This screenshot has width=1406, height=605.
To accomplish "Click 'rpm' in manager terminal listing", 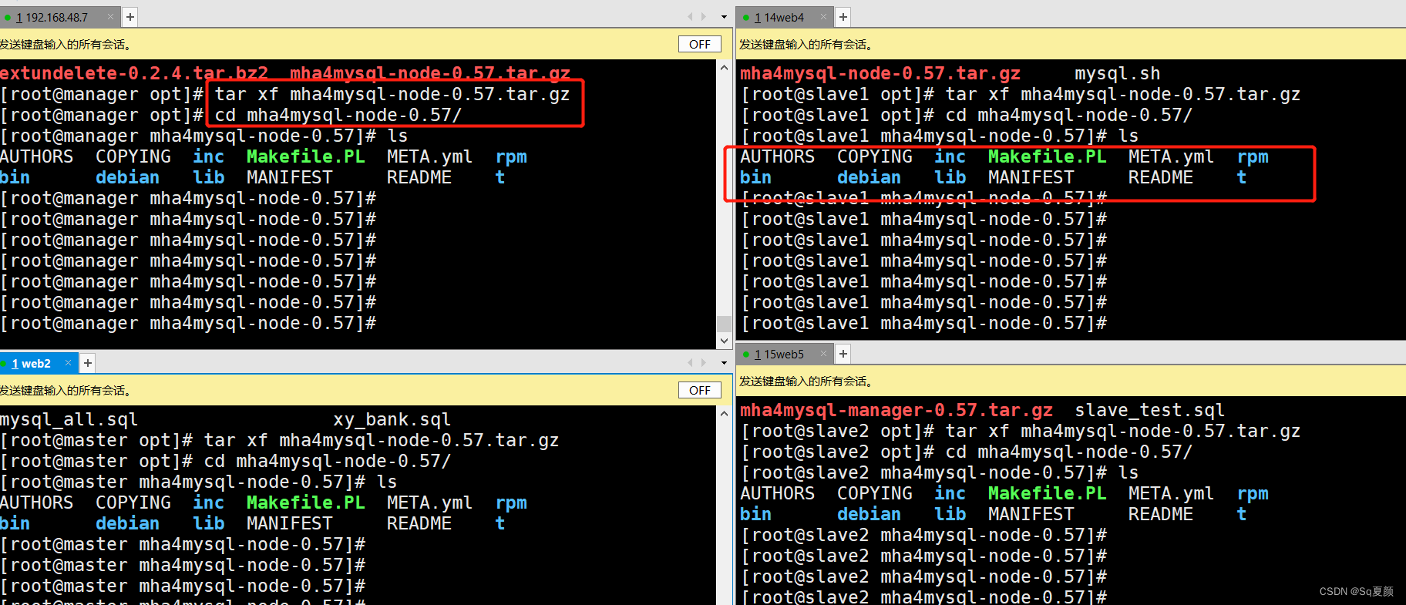I will tap(511, 156).
